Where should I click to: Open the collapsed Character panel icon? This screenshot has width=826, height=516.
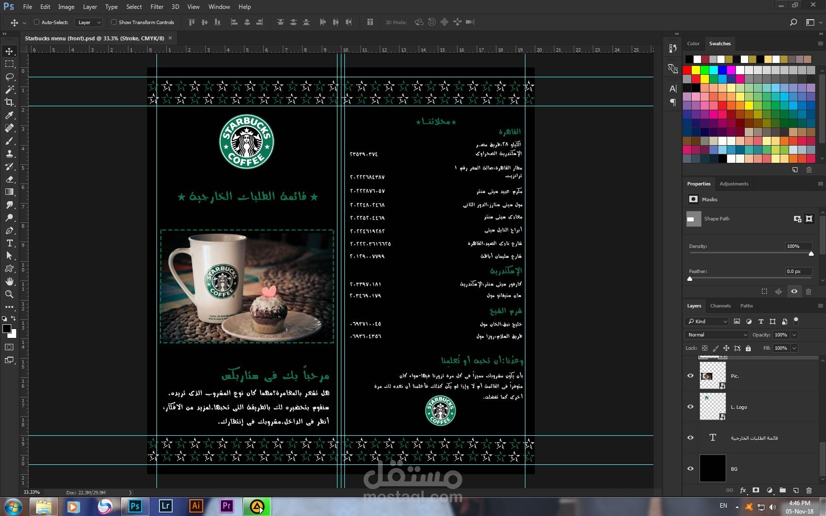pyautogui.click(x=673, y=89)
